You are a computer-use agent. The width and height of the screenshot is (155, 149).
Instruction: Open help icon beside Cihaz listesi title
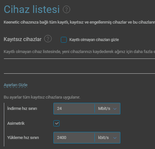66,9
